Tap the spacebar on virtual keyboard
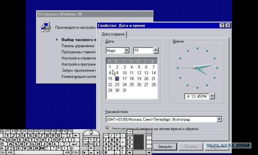This screenshot has width=258, height=155. (39, 153)
